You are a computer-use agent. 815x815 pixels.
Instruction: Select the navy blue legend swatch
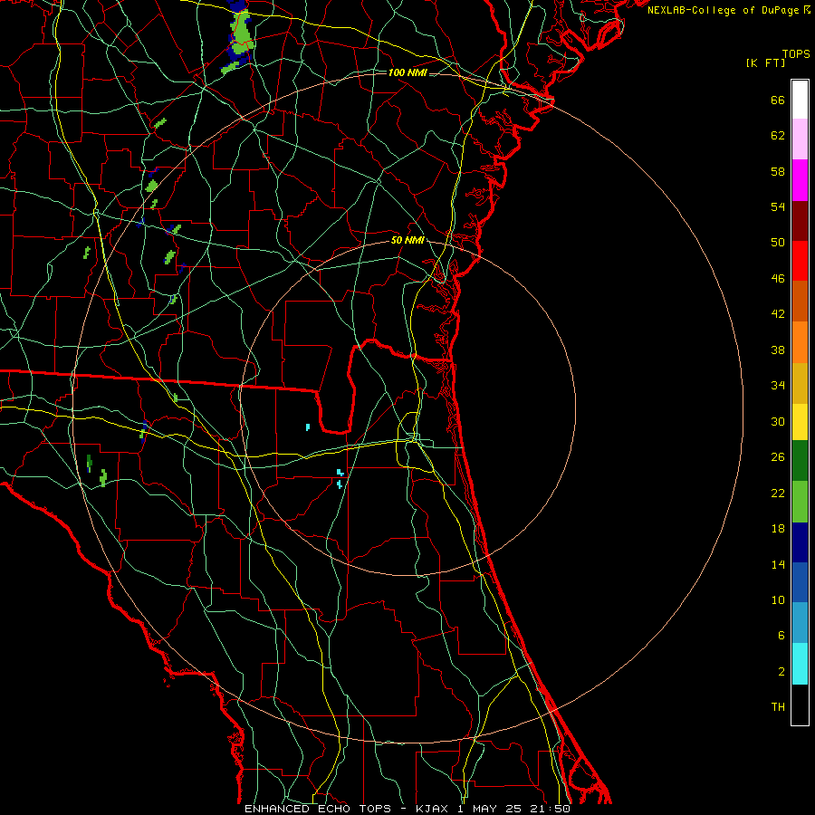(x=800, y=542)
